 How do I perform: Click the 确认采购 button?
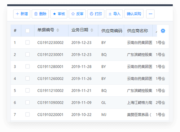(x=134, y=14)
